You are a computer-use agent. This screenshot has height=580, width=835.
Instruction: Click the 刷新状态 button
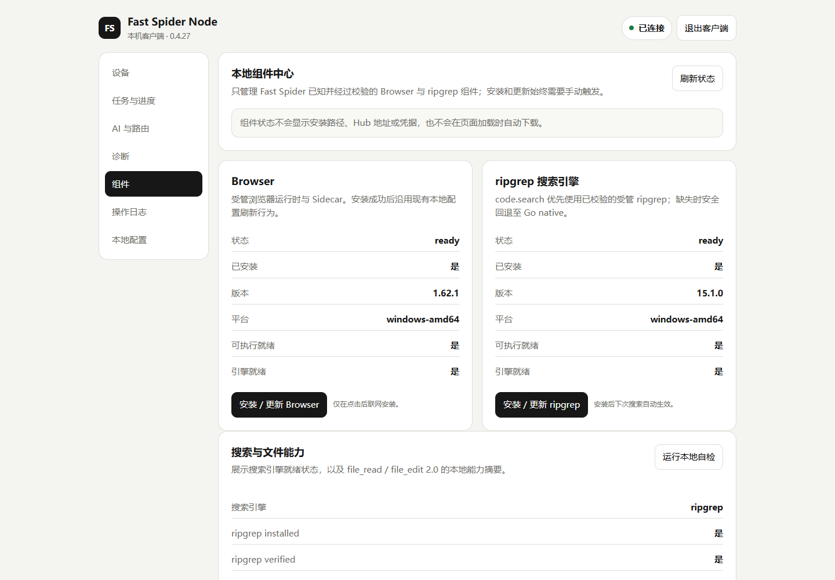point(698,78)
